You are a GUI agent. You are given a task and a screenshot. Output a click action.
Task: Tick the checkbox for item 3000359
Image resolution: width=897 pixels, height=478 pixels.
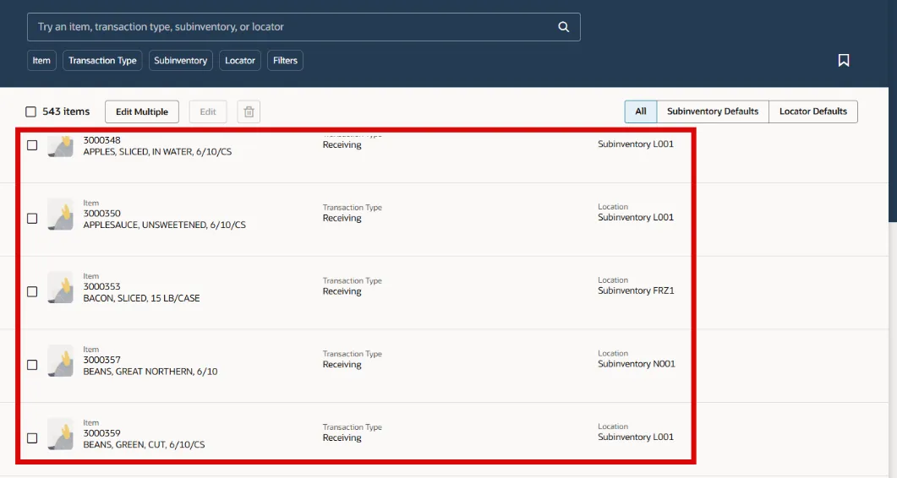point(32,438)
